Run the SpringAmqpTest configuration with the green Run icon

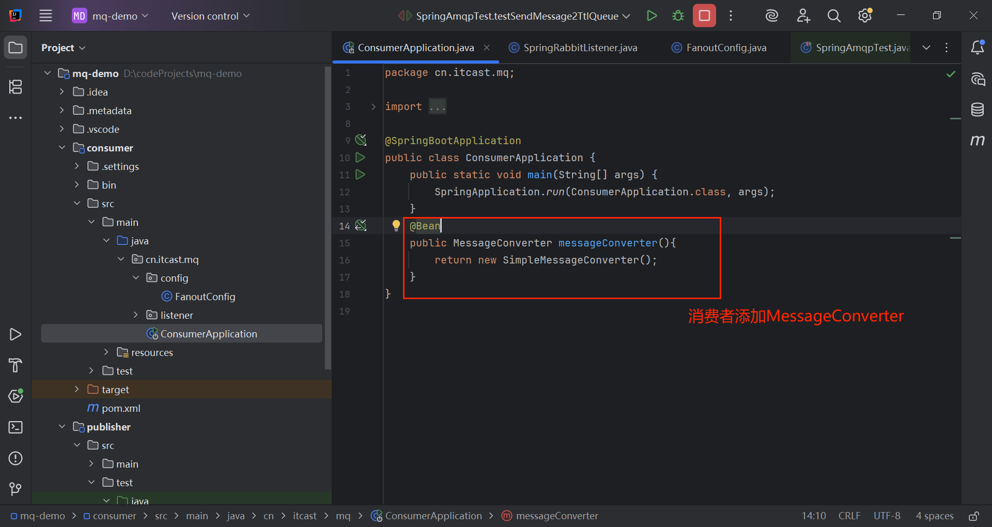point(652,16)
